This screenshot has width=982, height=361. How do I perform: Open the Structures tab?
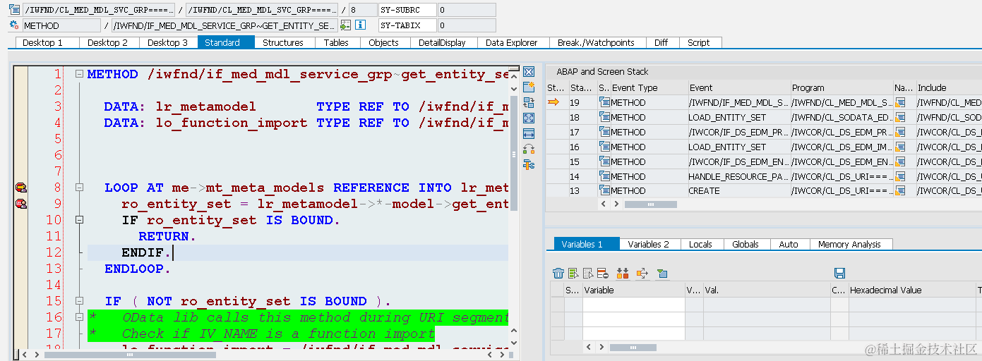click(283, 42)
